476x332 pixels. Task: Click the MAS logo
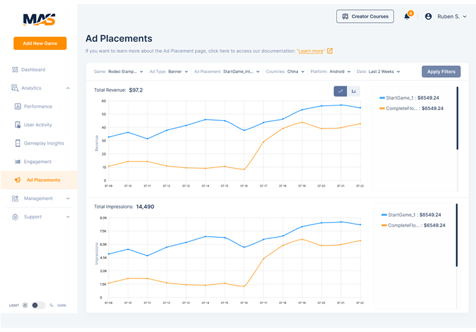[39, 19]
